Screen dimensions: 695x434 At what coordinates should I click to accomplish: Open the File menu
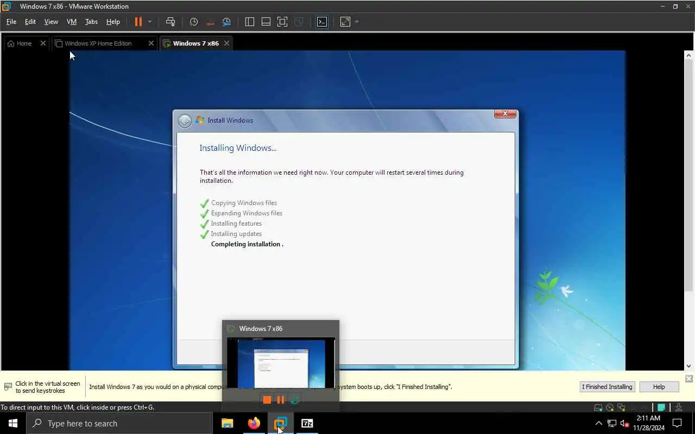[x=11, y=22]
